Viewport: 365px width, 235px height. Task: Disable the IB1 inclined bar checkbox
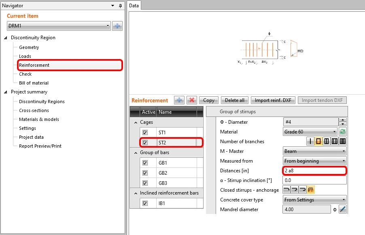(145, 203)
